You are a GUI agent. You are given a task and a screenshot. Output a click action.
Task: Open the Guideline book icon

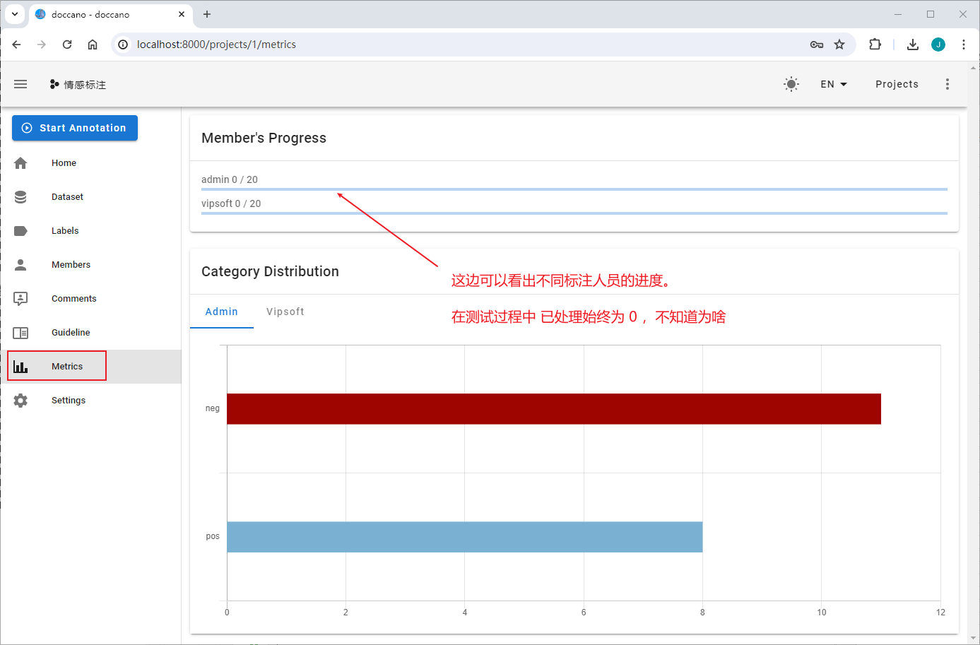pos(20,333)
